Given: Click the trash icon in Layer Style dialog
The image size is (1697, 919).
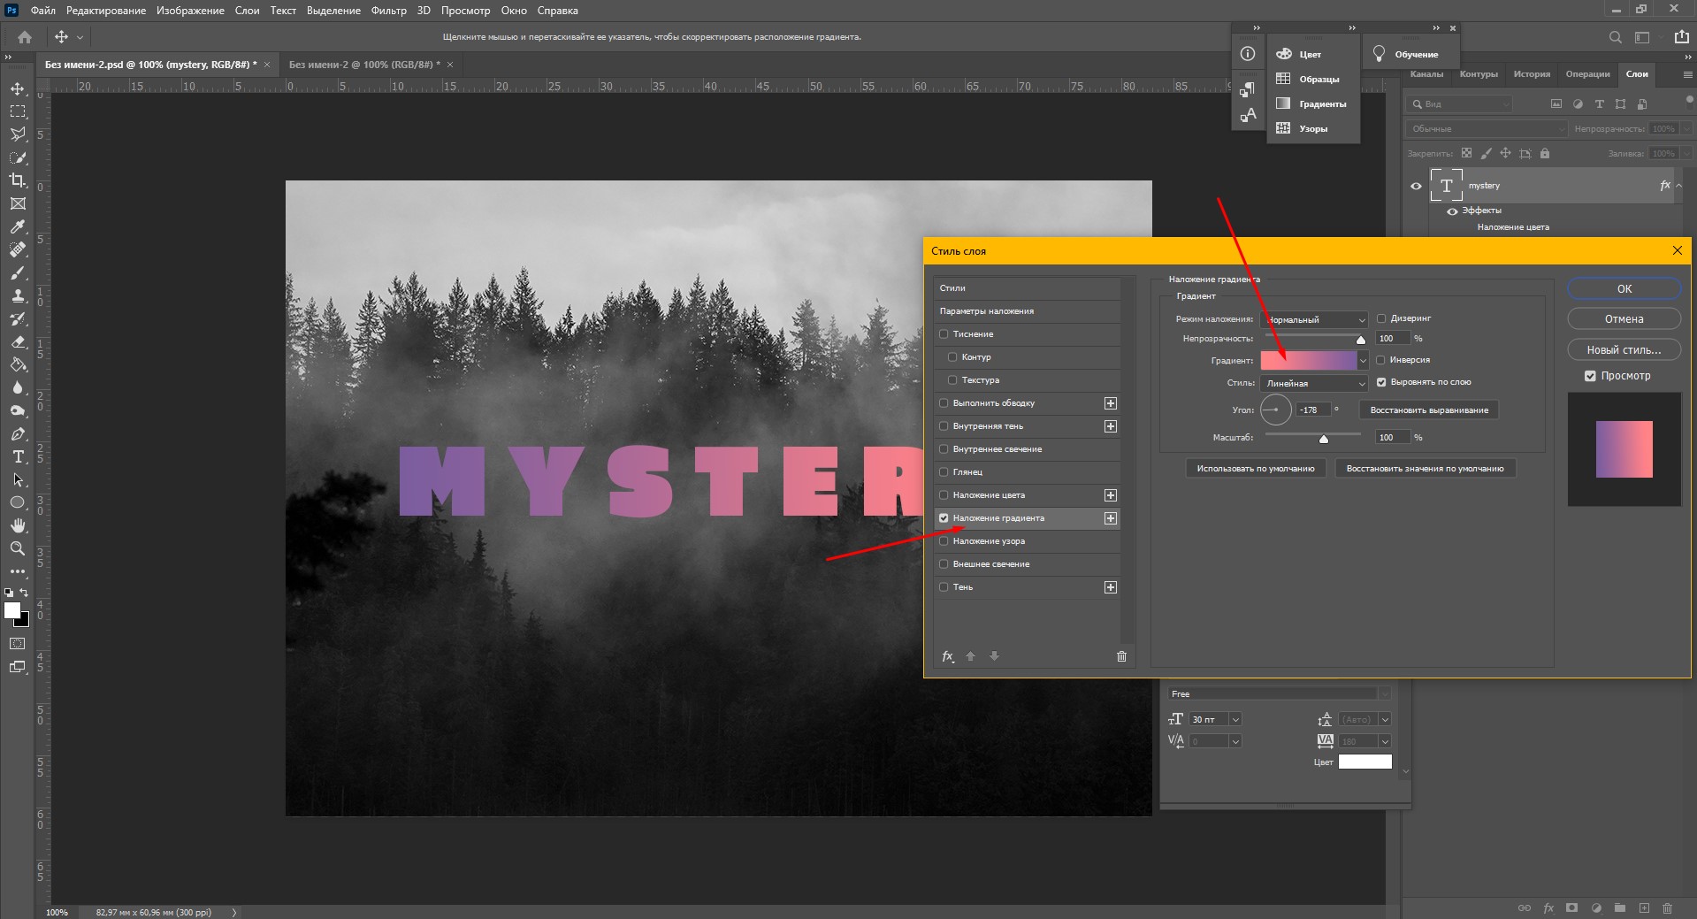Looking at the screenshot, I should 1121,656.
